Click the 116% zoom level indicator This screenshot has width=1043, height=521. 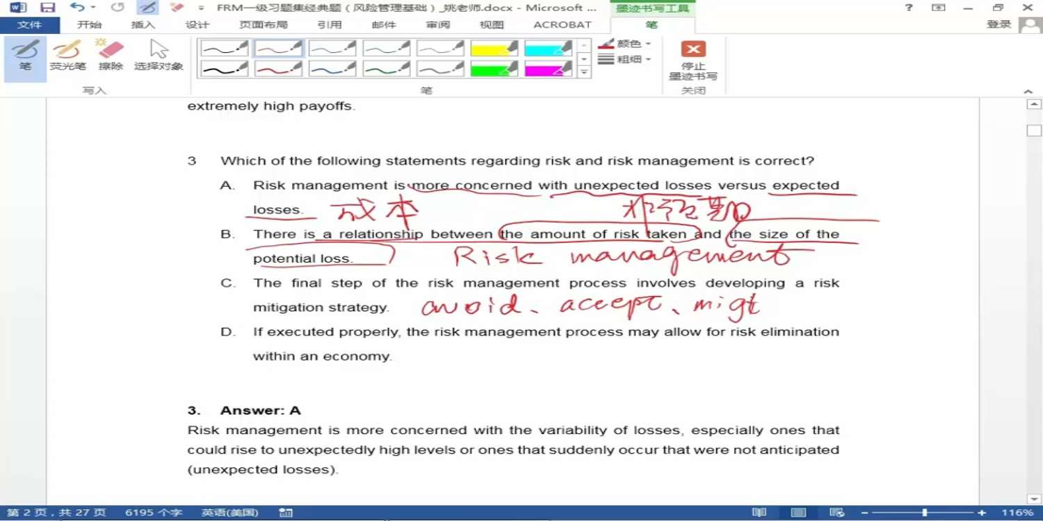1017,513
